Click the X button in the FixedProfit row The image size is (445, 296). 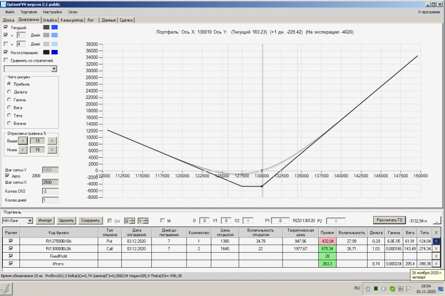436,256
